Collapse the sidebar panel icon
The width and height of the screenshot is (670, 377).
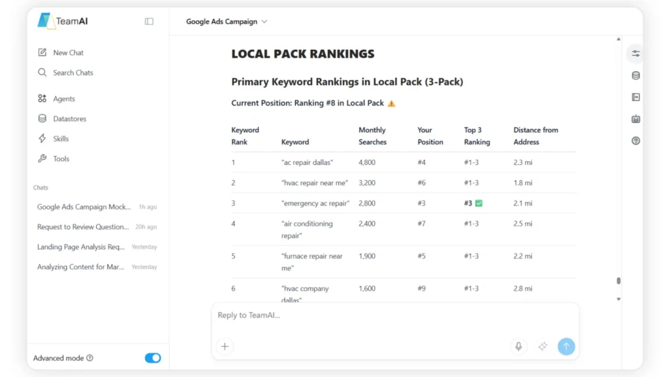[149, 22]
